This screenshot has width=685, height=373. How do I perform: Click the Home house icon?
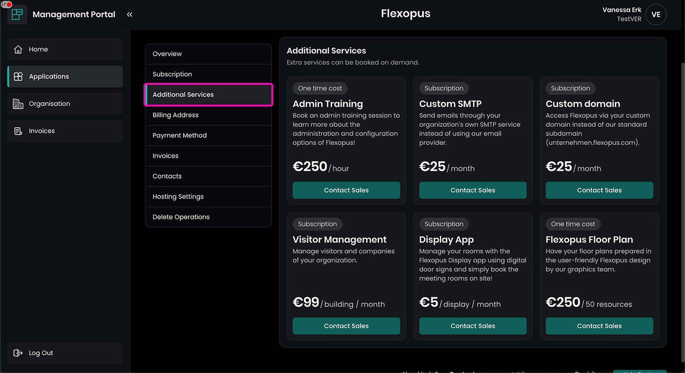click(x=18, y=49)
